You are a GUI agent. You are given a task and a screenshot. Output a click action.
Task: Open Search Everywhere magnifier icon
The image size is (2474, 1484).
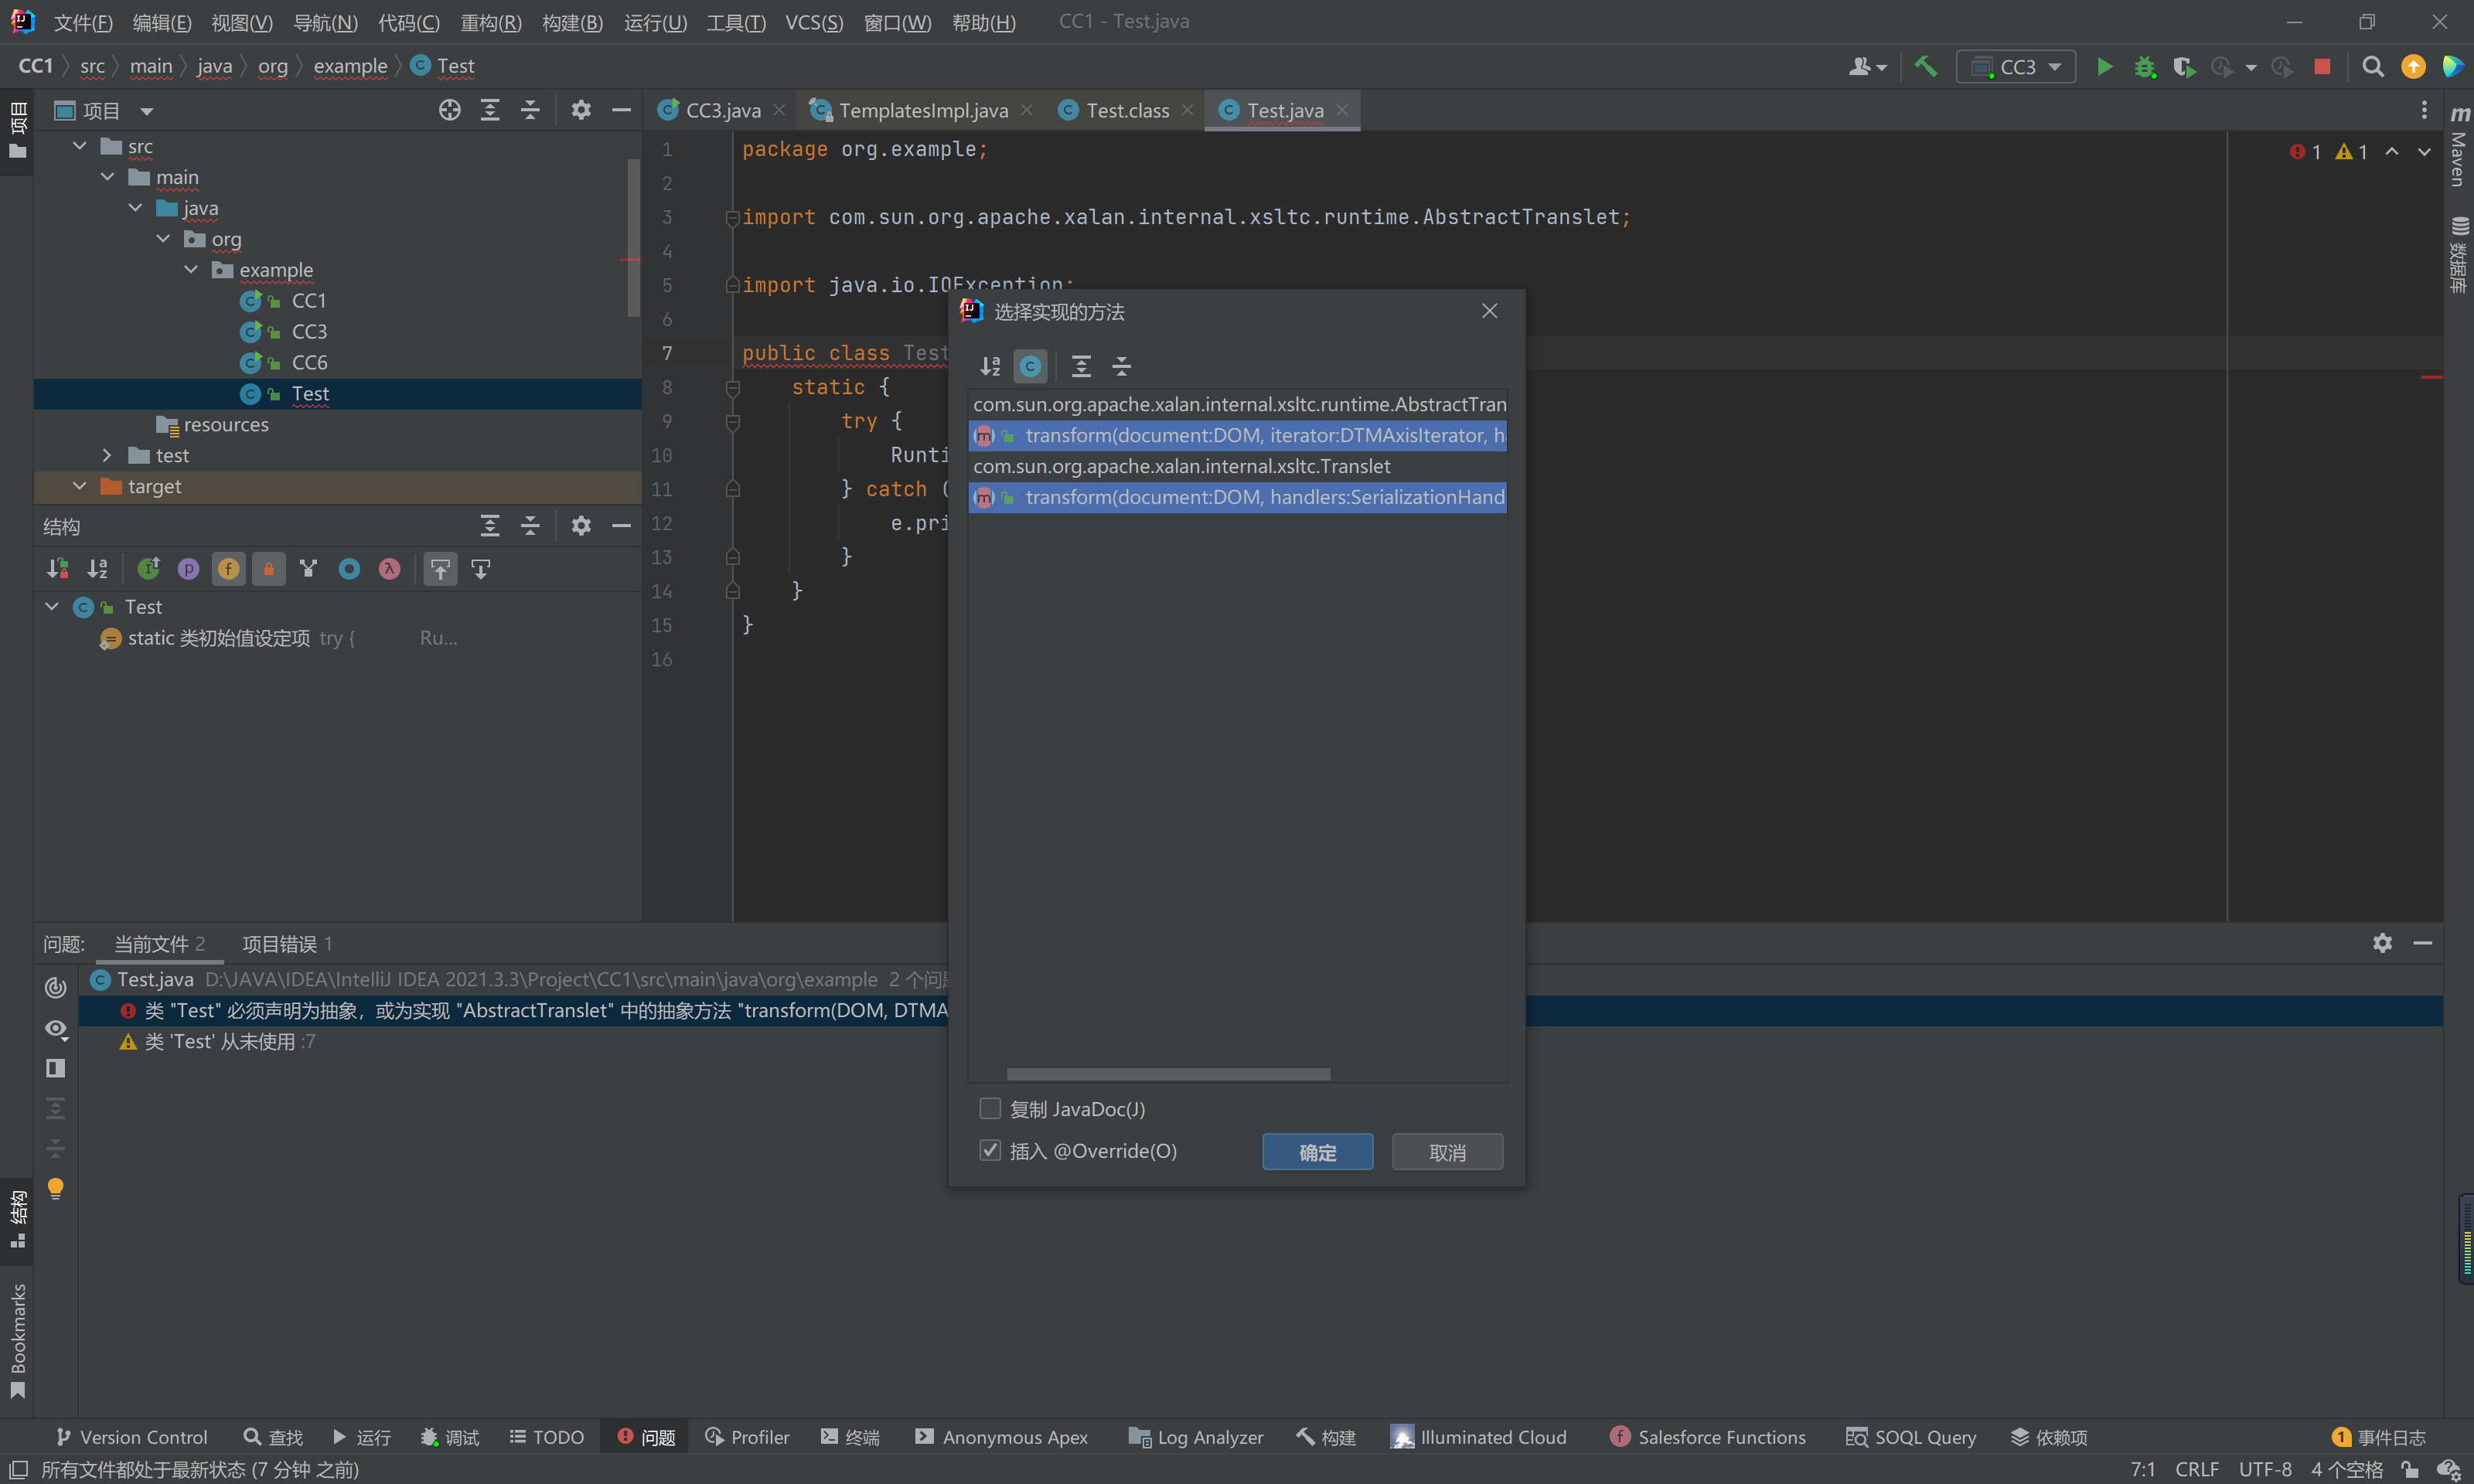pos(2372,67)
